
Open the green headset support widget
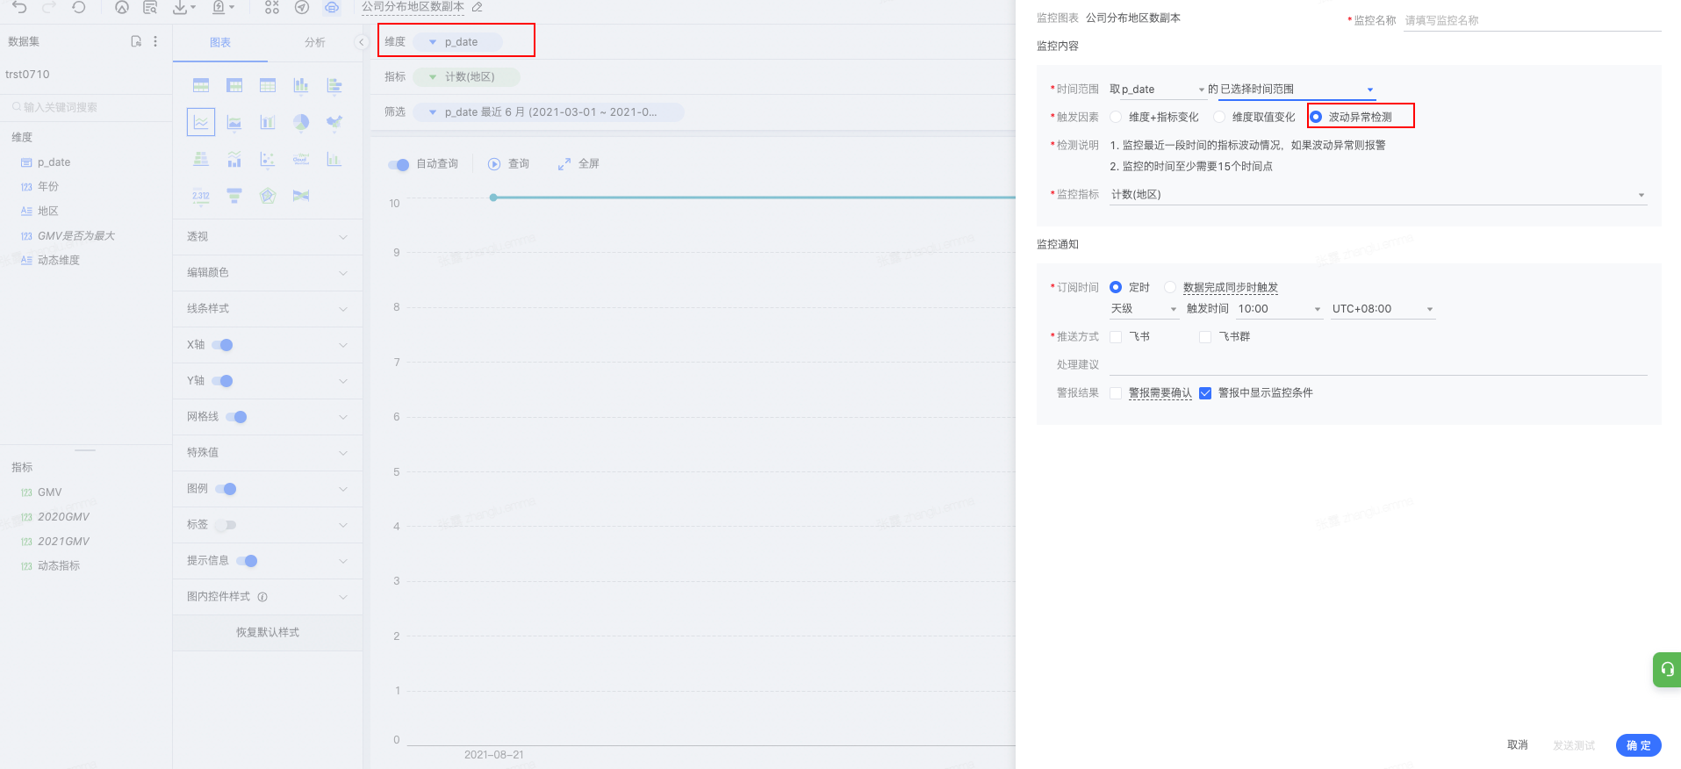tap(1666, 670)
